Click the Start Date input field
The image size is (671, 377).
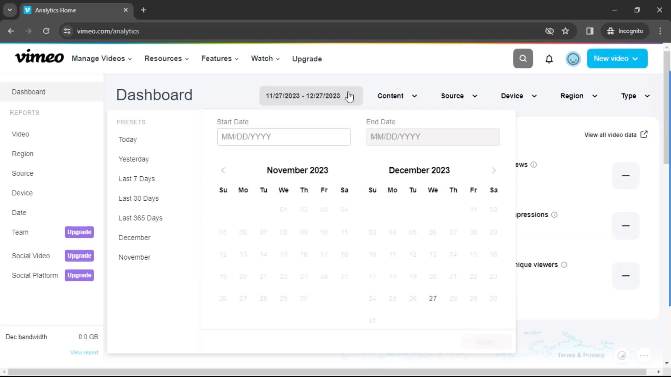tap(283, 137)
